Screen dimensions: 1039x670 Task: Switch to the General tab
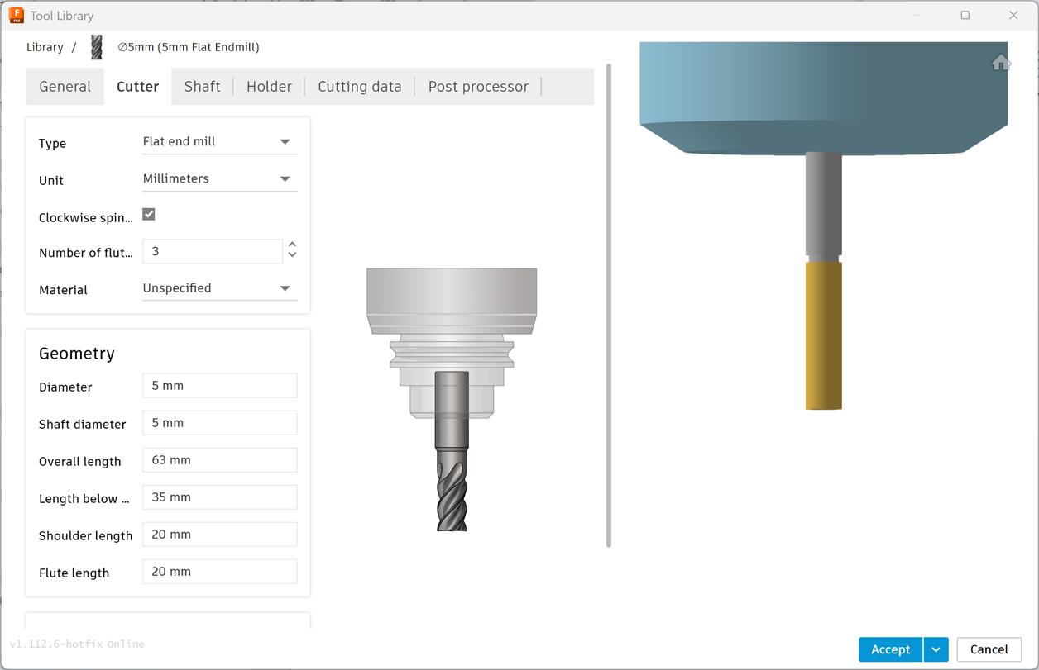[x=65, y=86]
